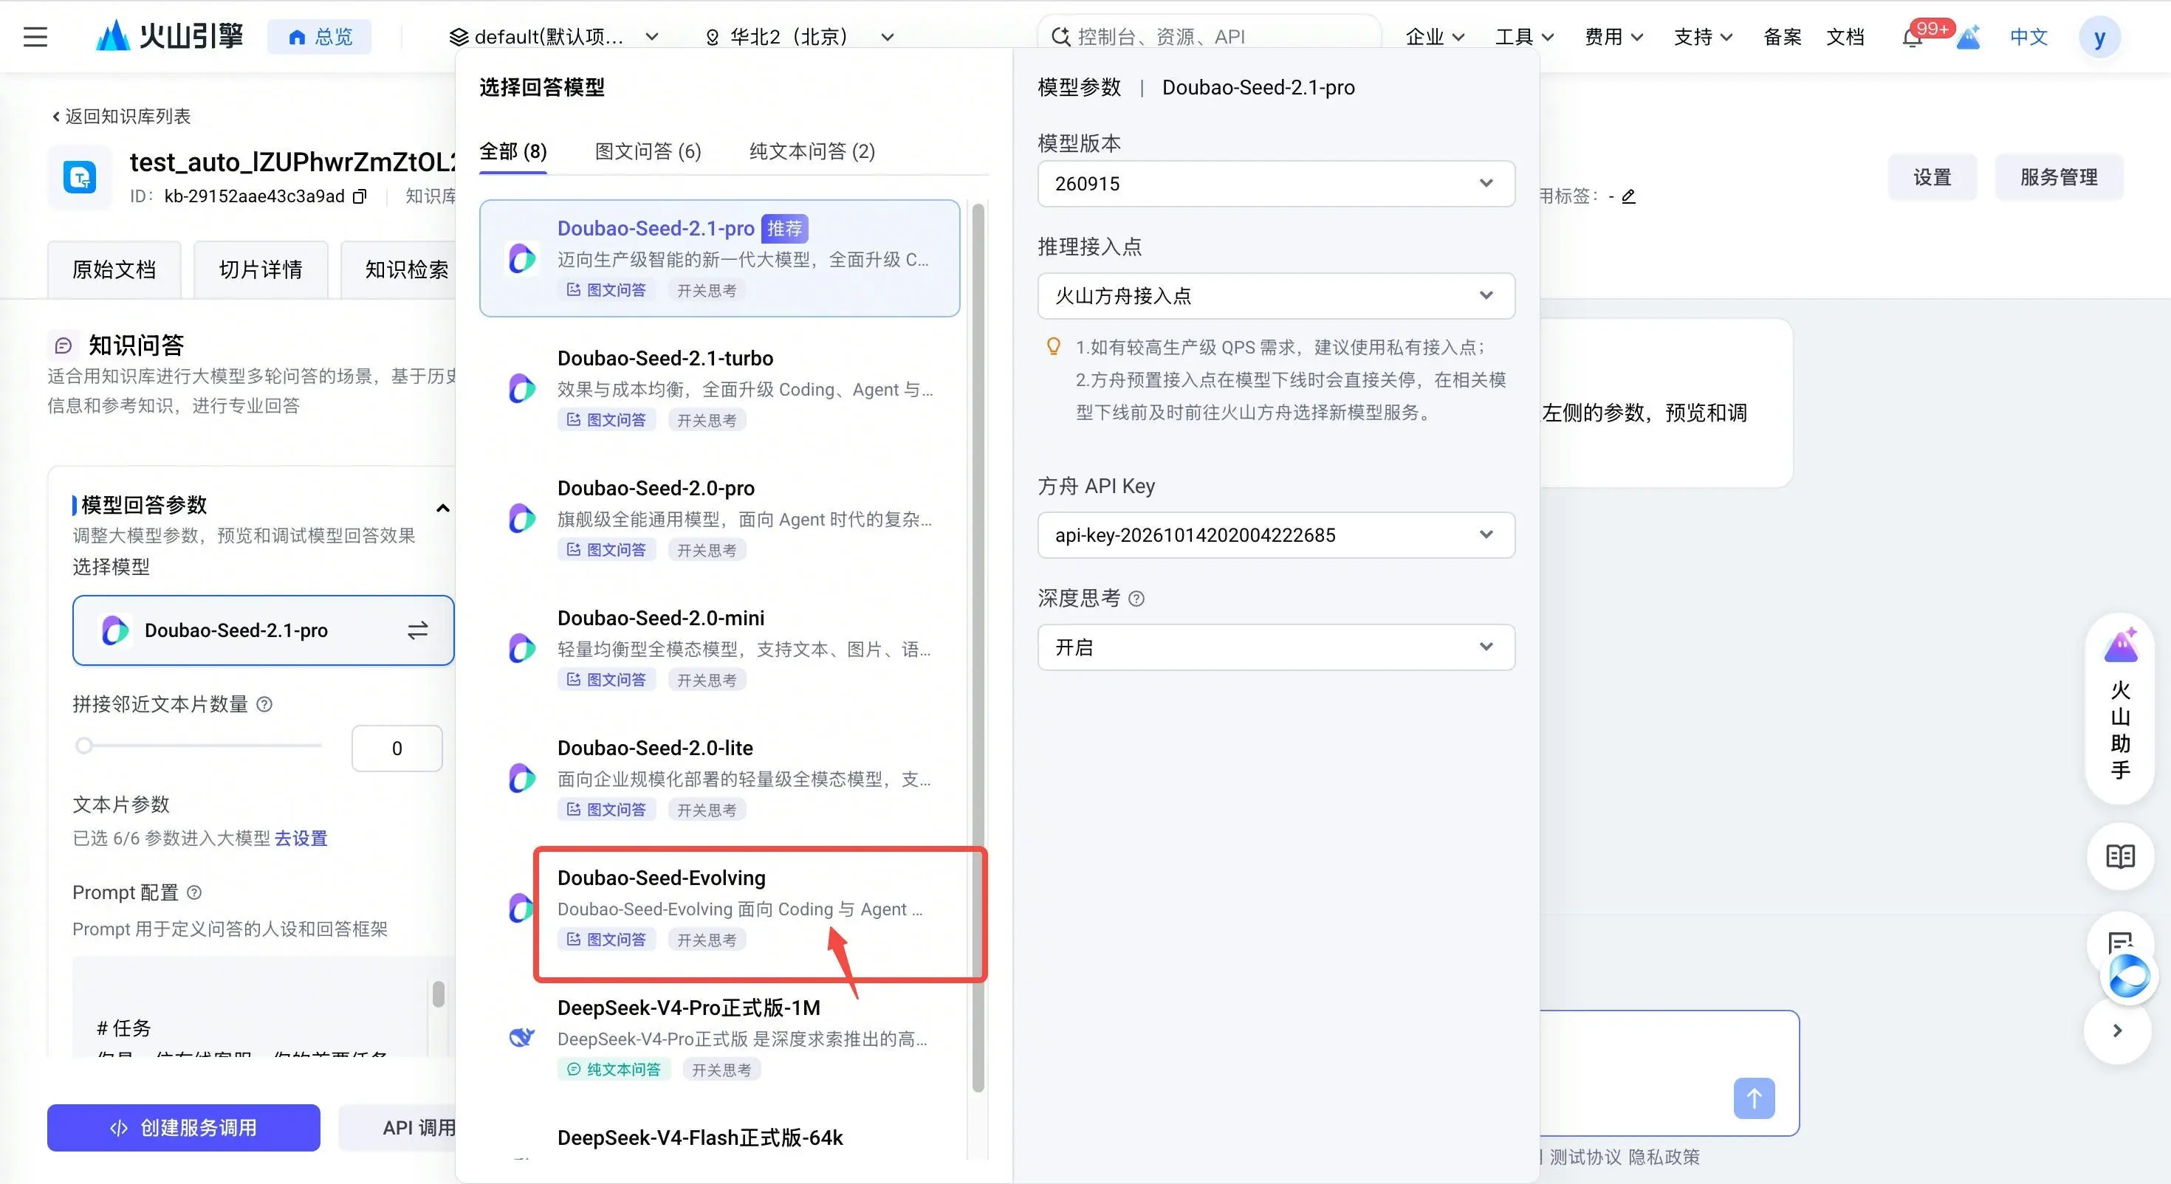Open the 工具 menu

pos(1523,37)
